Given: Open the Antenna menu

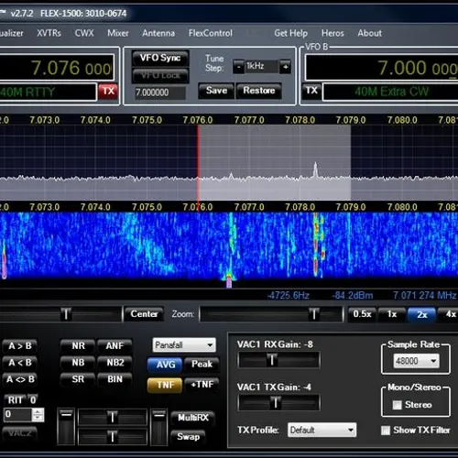Looking at the screenshot, I should tap(158, 33).
